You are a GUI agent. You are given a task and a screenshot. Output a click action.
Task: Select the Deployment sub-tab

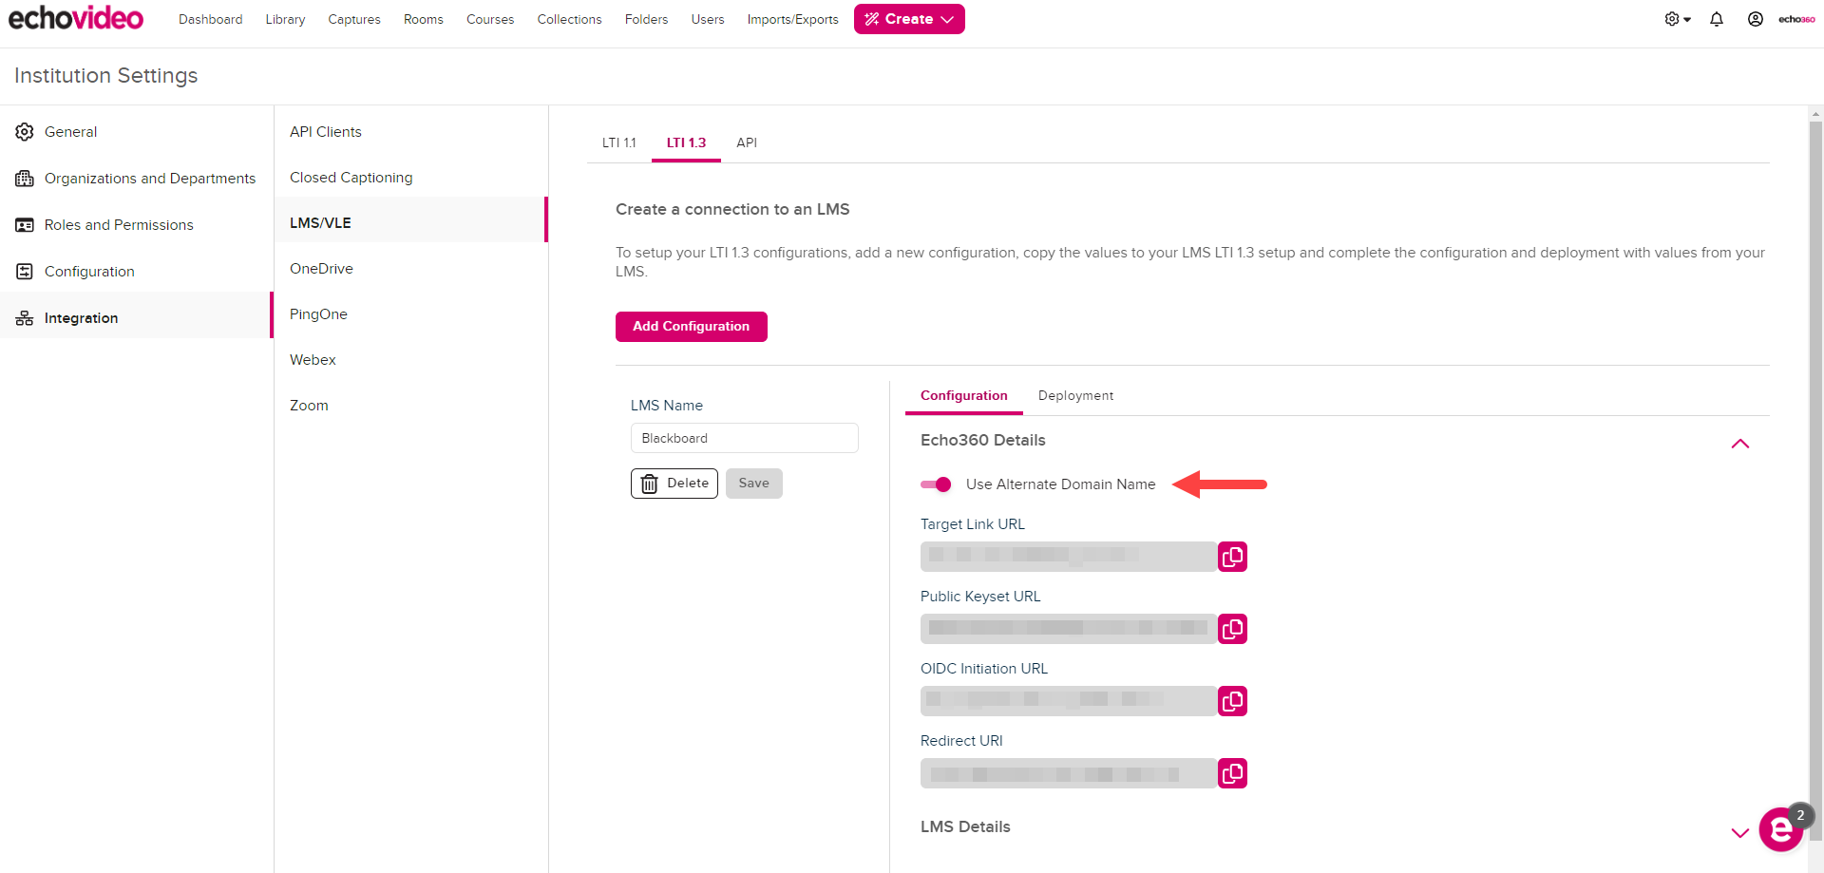pyautogui.click(x=1075, y=396)
